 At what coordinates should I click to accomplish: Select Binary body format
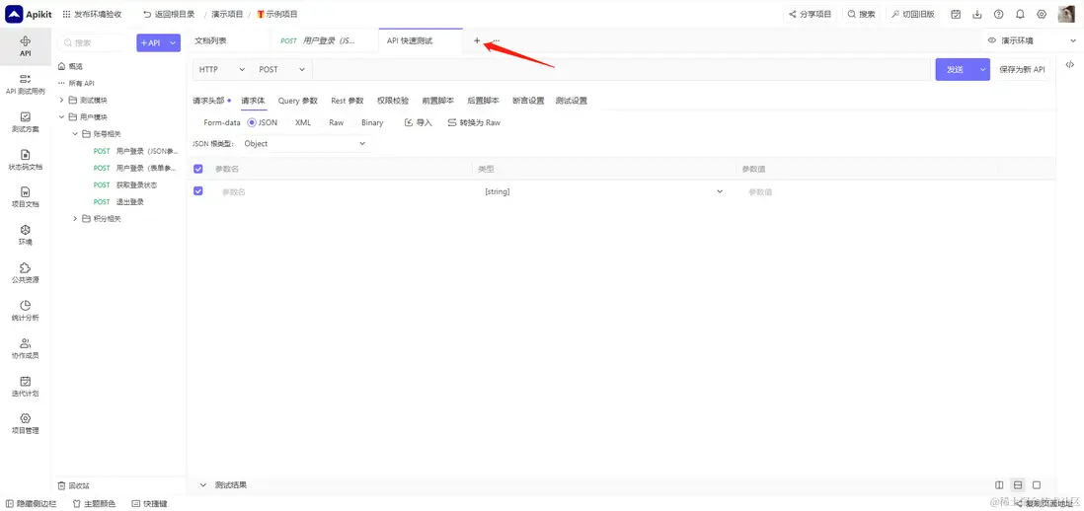pos(372,122)
